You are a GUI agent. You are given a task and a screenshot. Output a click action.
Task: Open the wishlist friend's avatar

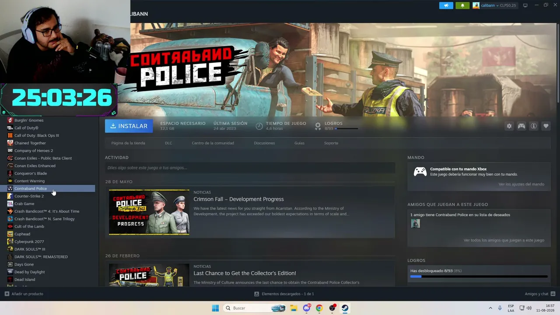[x=416, y=224]
